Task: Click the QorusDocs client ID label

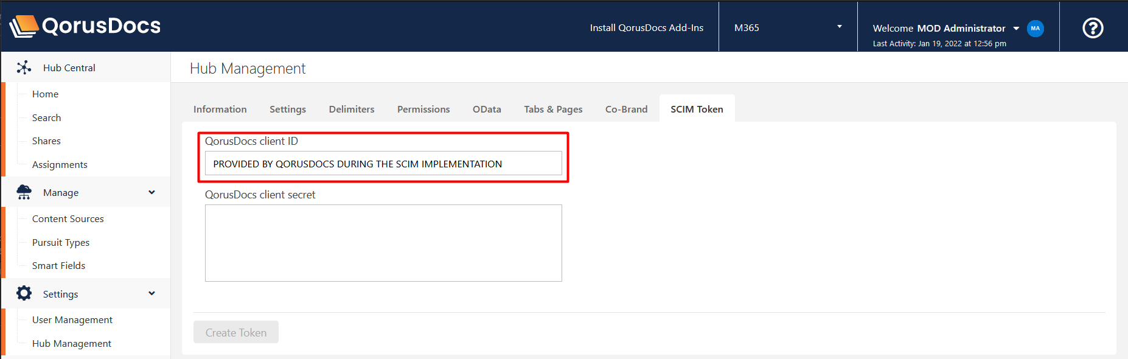Action: point(251,141)
